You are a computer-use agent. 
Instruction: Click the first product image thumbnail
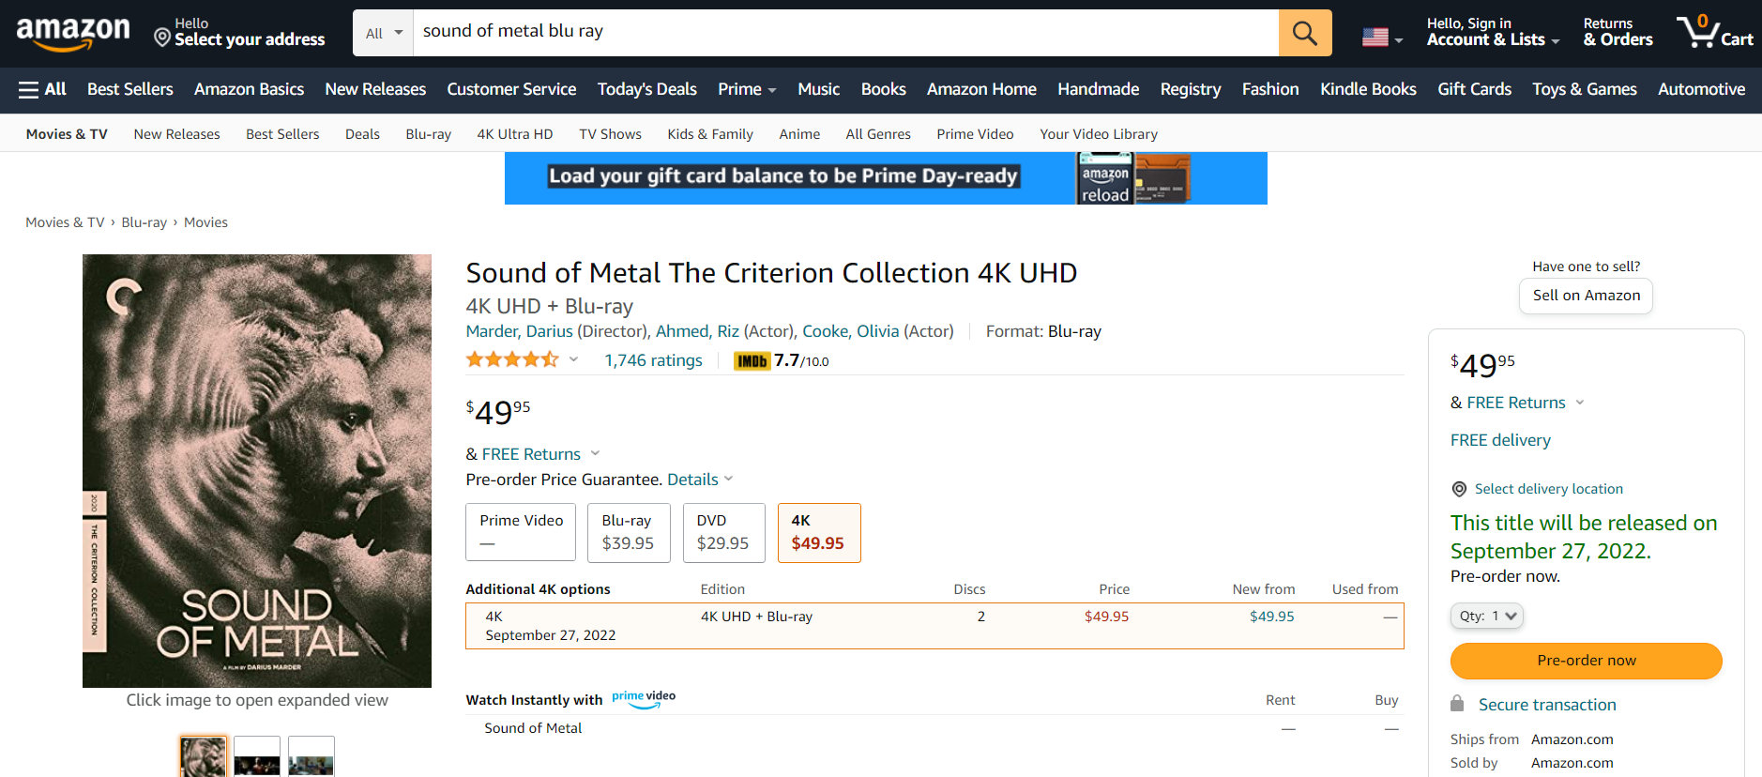point(204,756)
